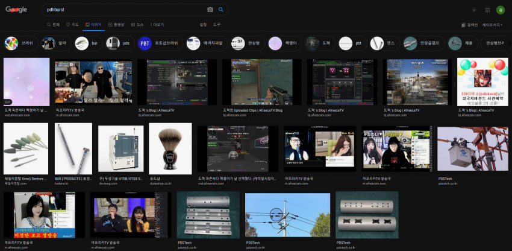Expand the 세이프서치 dropdown
Image resolution: width=512 pixels, height=251 pixels.
click(492, 25)
